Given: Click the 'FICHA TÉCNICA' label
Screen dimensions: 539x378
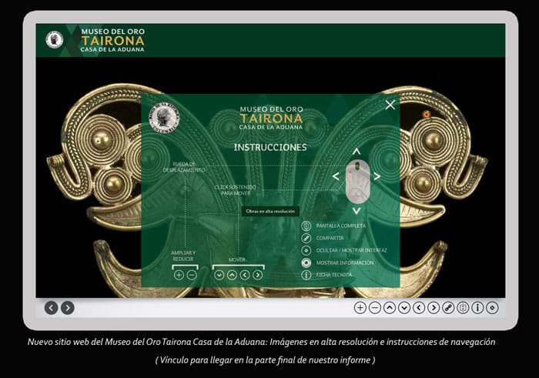Looking at the screenshot, I should tap(334, 275).
